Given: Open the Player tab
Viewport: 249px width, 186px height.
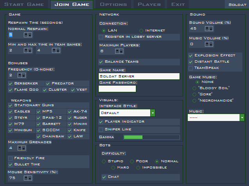Looking at the screenshot, I should click(x=149, y=5).
